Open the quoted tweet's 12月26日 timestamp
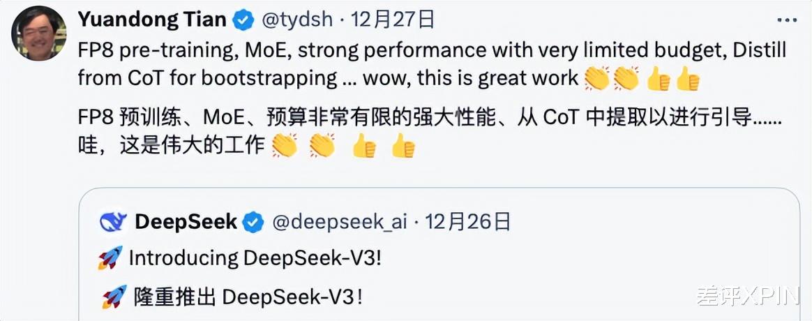This screenshot has height=321, width=812. click(468, 223)
